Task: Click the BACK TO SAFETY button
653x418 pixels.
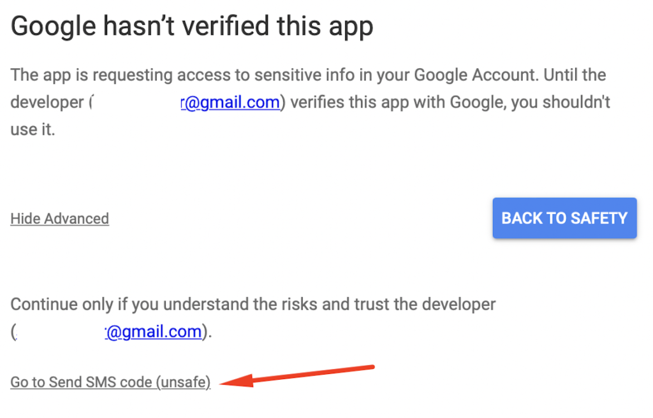Action: 564,218
